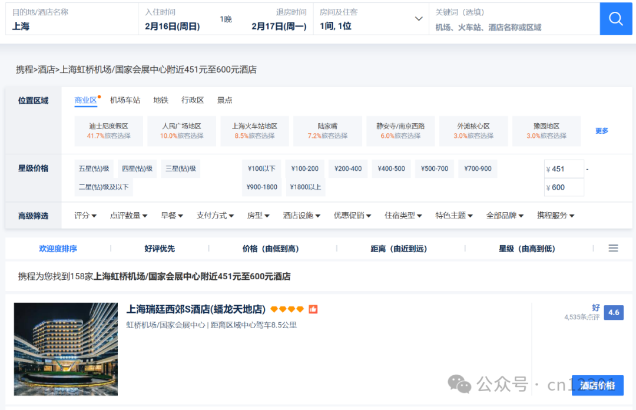The width and height of the screenshot is (636, 410).
Task: Select the 迪士尼度假区 area
Action: click(109, 131)
